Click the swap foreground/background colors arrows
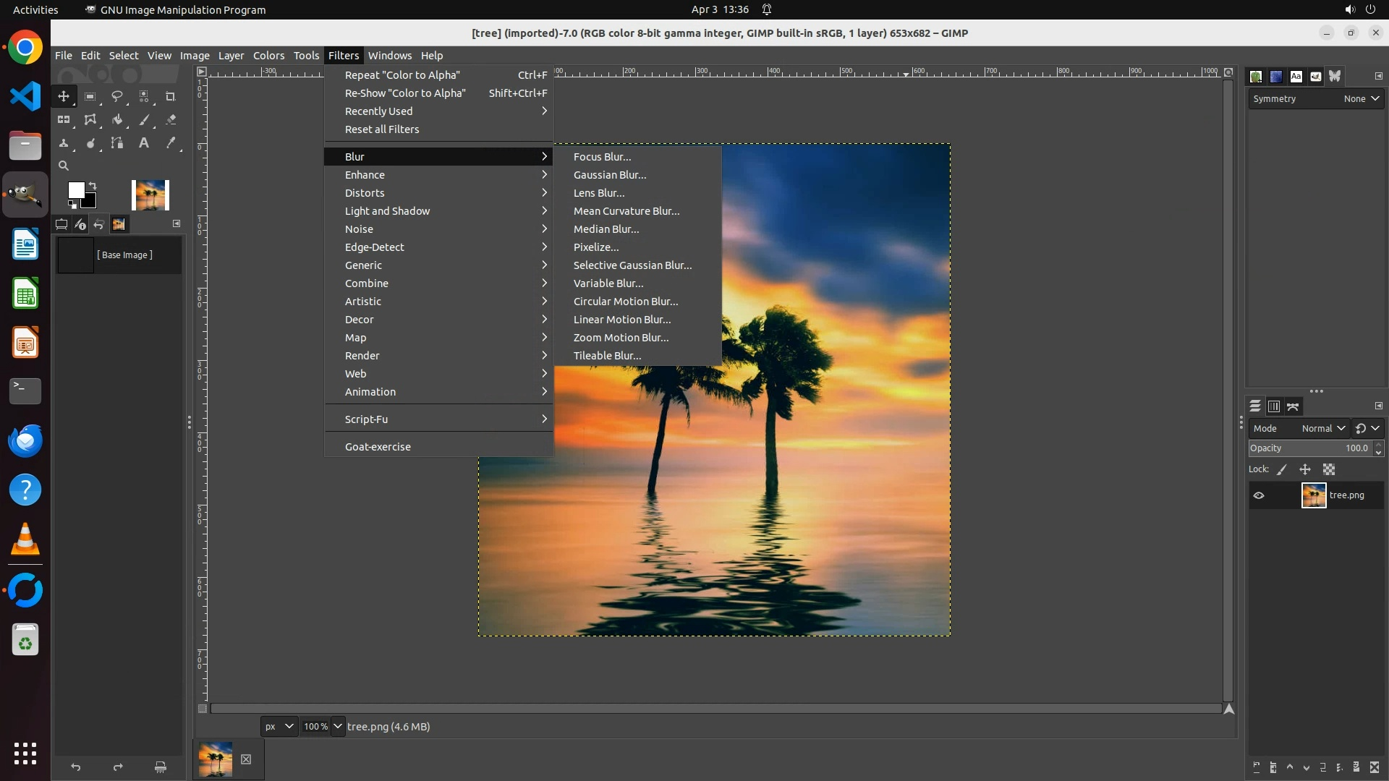The width and height of the screenshot is (1389, 781). point(93,186)
